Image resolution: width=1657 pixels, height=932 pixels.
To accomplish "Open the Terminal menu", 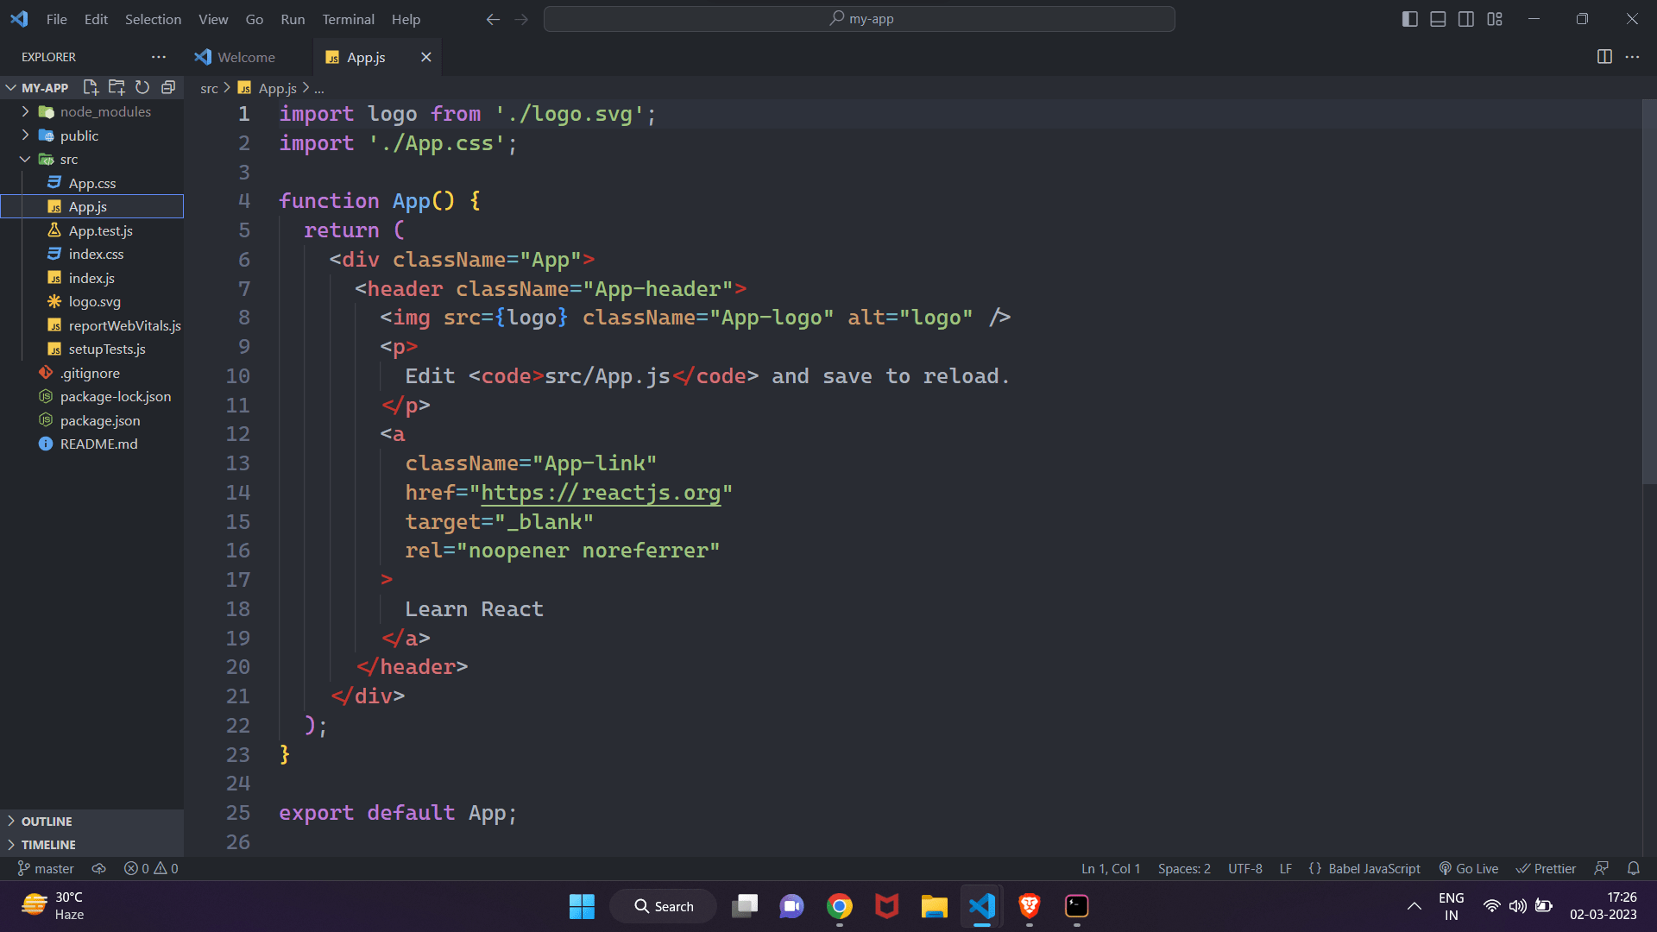I will 348,19.
